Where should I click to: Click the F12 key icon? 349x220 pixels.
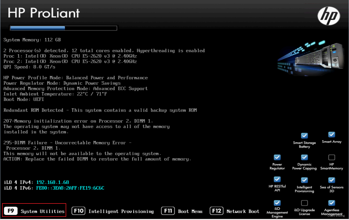click(217, 211)
